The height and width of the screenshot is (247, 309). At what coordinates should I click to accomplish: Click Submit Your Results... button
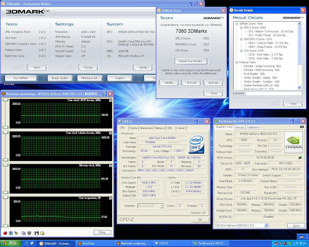(x=191, y=61)
